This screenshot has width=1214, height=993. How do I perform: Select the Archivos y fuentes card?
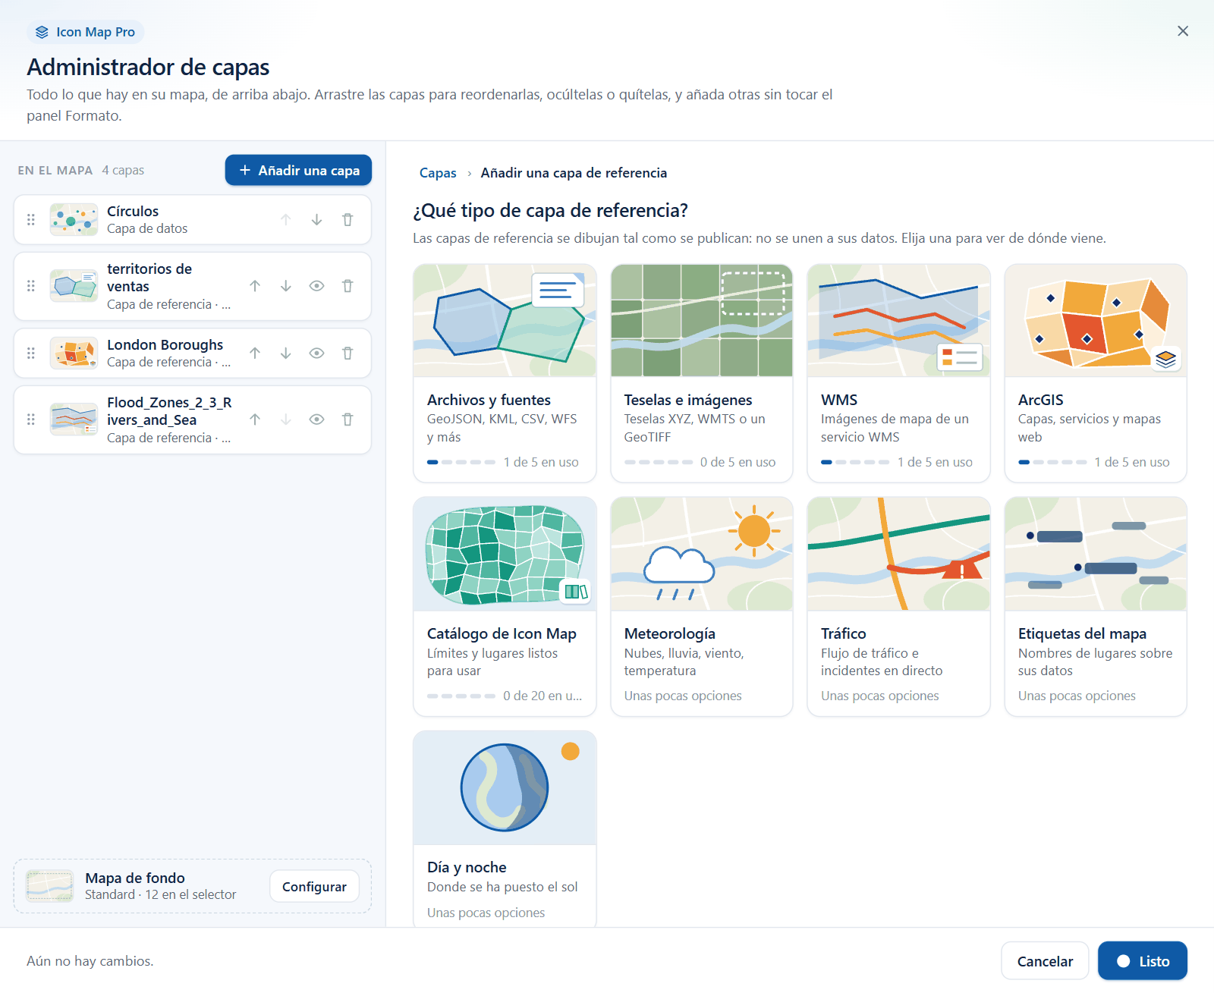[505, 372]
